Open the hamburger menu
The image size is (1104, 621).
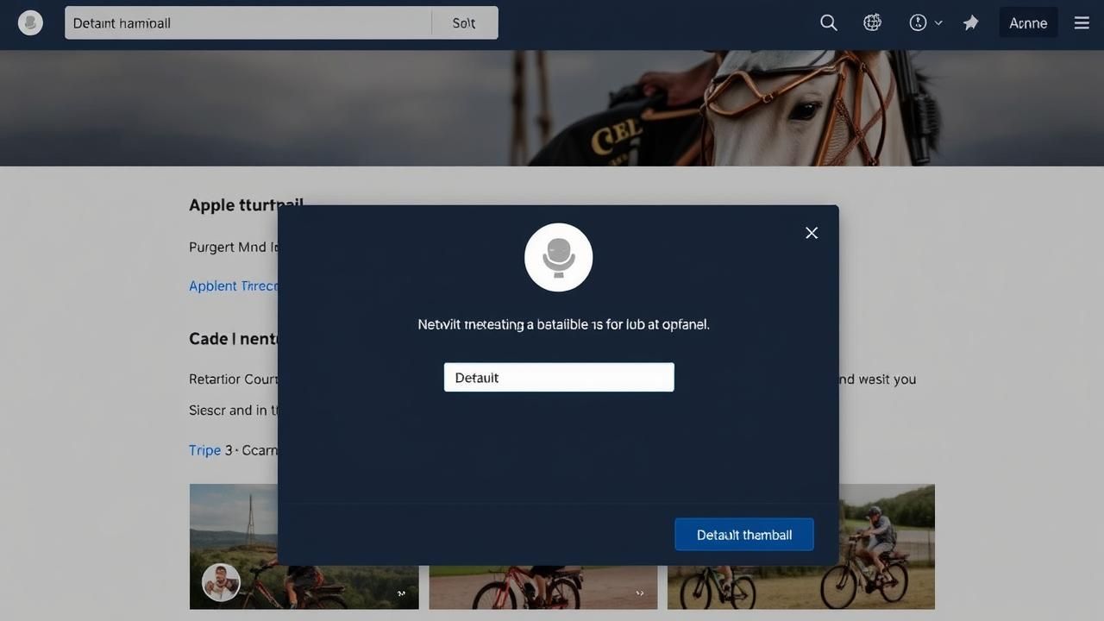pyautogui.click(x=1082, y=23)
